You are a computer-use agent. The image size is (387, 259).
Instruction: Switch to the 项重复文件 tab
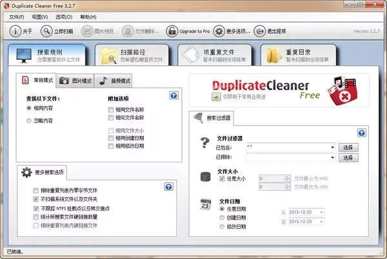215,55
